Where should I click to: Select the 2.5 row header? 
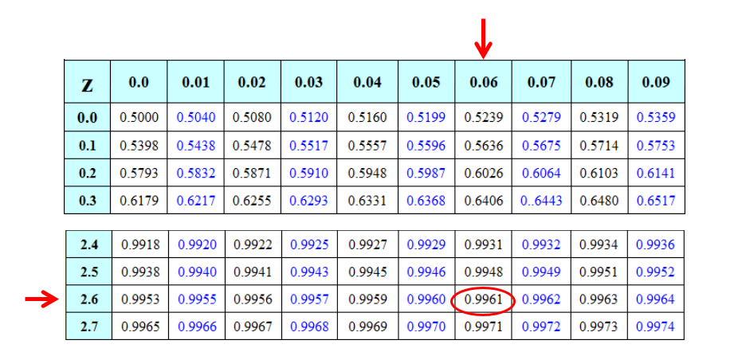[x=88, y=272]
